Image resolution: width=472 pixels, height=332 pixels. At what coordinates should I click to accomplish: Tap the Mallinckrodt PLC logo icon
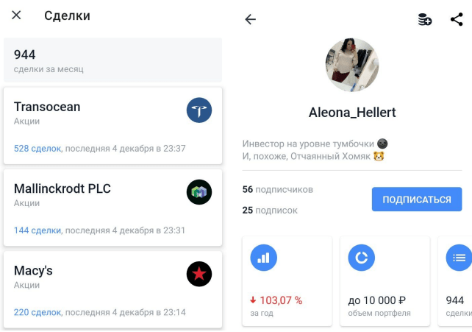pyautogui.click(x=199, y=192)
